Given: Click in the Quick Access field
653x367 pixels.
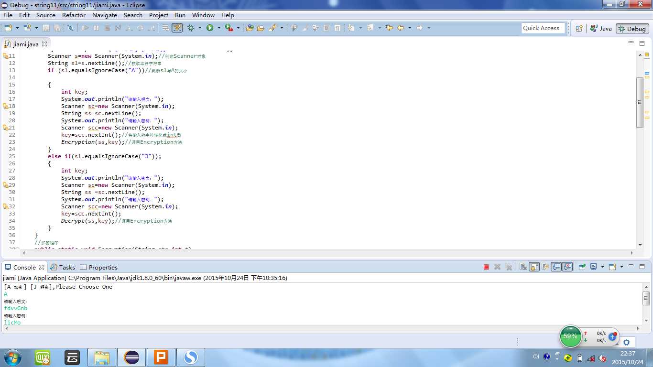Looking at the screenshot, I should [x=543, y=28].
